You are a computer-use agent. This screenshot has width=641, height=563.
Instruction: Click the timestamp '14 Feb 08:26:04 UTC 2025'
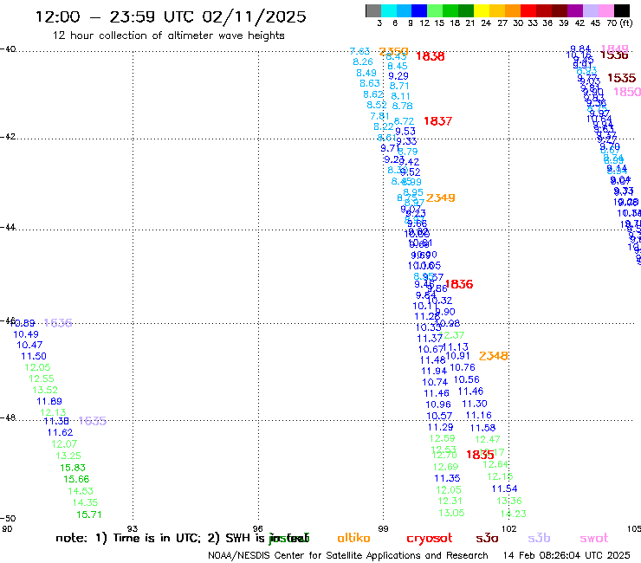[x=567, y=555]
